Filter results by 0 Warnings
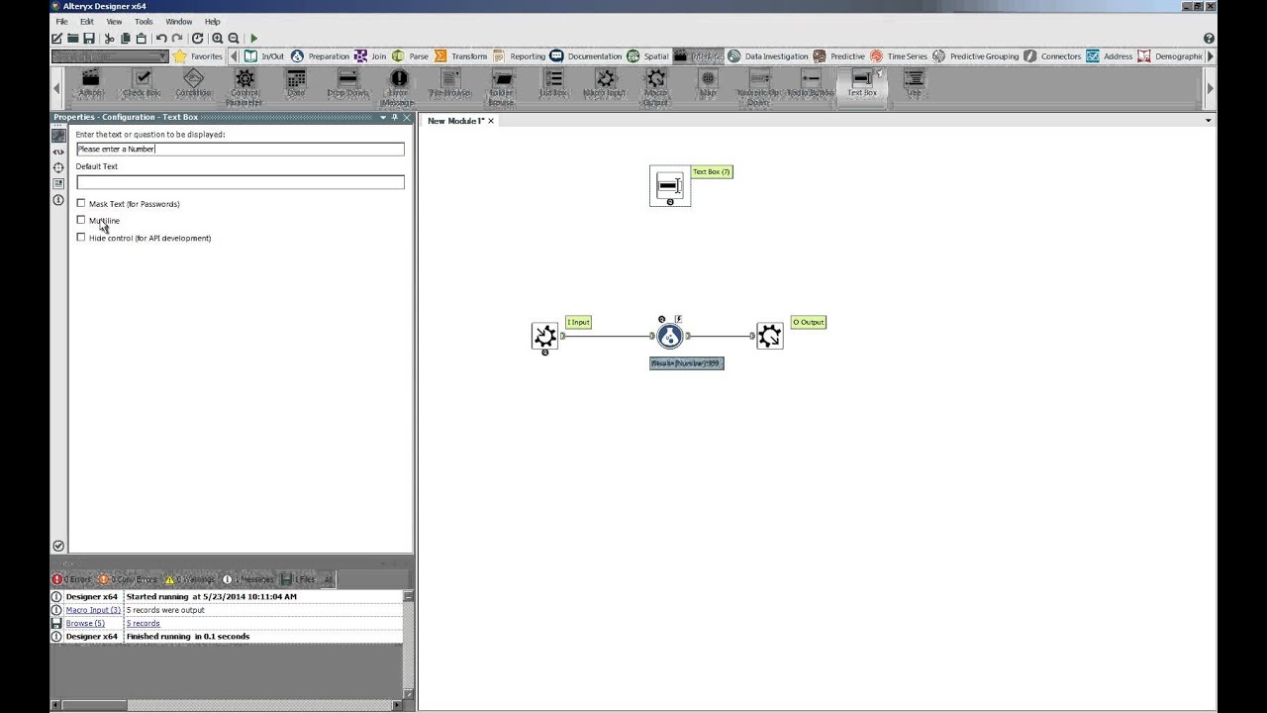 [x=189, y=579]
